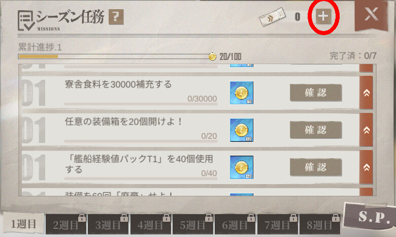The image size is (396, 237).
Task: Click the 累計進捗 progress bar
Action: tap(114, 56)
